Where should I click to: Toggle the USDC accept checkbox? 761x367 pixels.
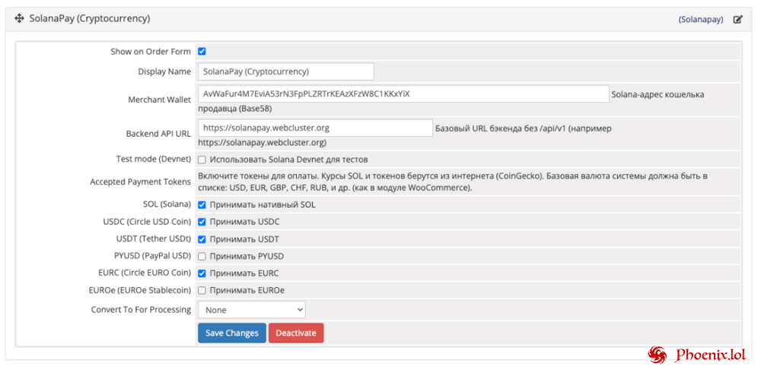(x=202, y=222)
